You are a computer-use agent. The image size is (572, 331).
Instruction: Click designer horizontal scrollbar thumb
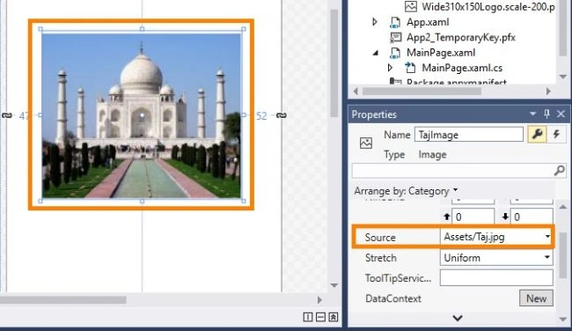point(62,300)
